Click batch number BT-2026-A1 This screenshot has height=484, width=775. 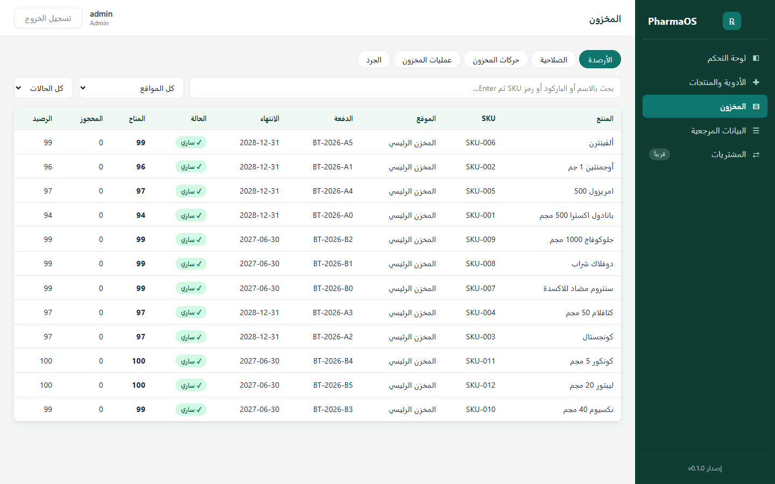pyautogui.click(x=333, y=167)
